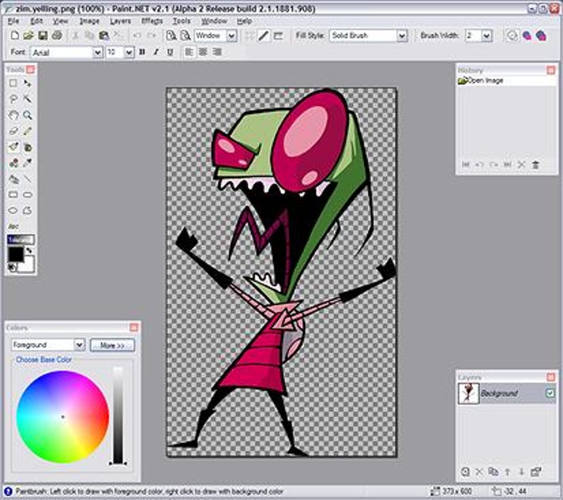Choose the Ellipse shape tool

pyautogui.click(x=13, y=211)
